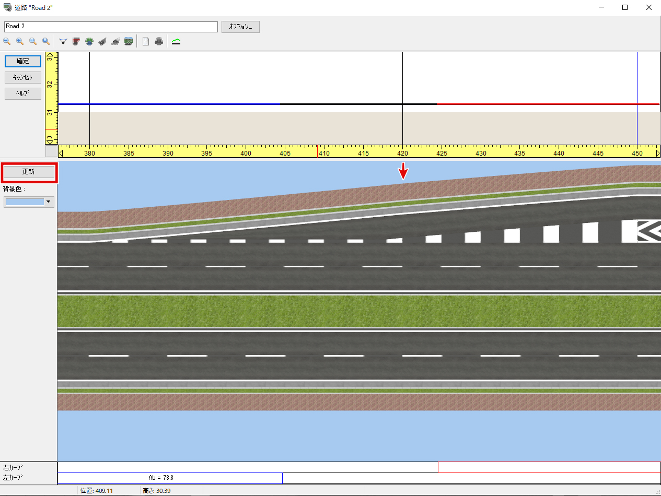Click the gray ramp road icon
The image size is (661, 496).
tap(102, 41)
